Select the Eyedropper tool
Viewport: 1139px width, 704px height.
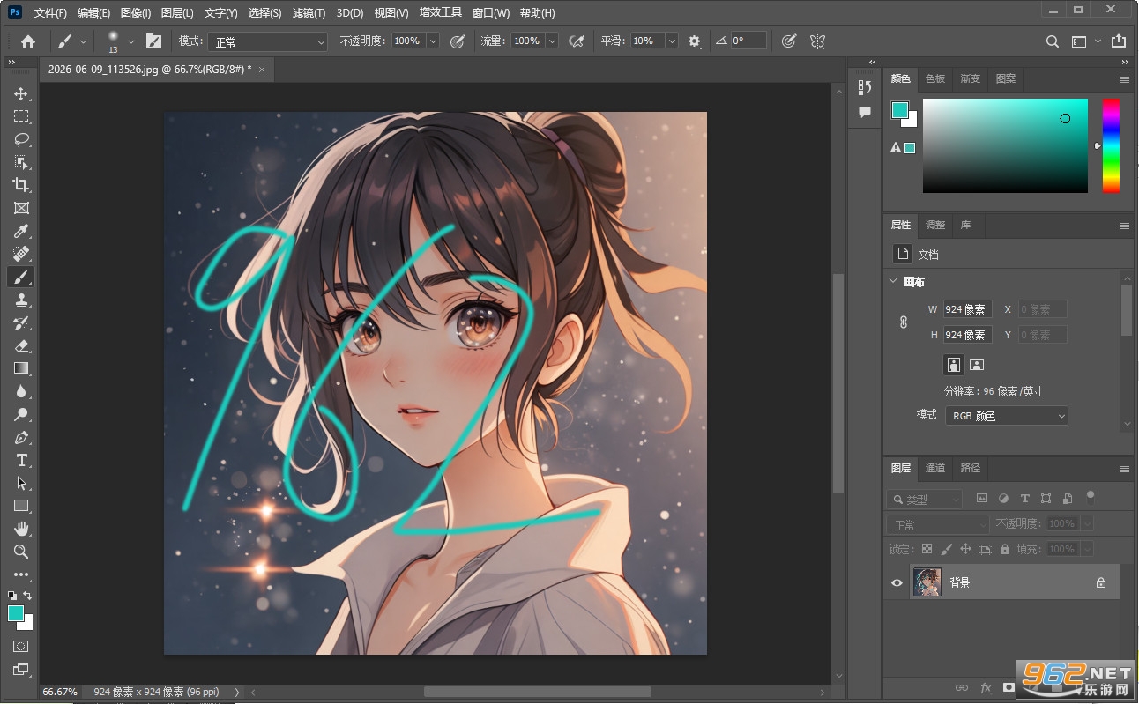[21, 231]
